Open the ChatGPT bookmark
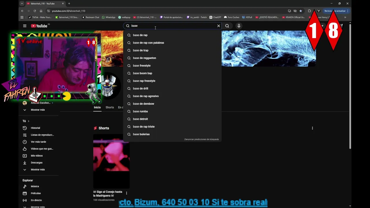370x208 pixels. [x=215, y=17]
